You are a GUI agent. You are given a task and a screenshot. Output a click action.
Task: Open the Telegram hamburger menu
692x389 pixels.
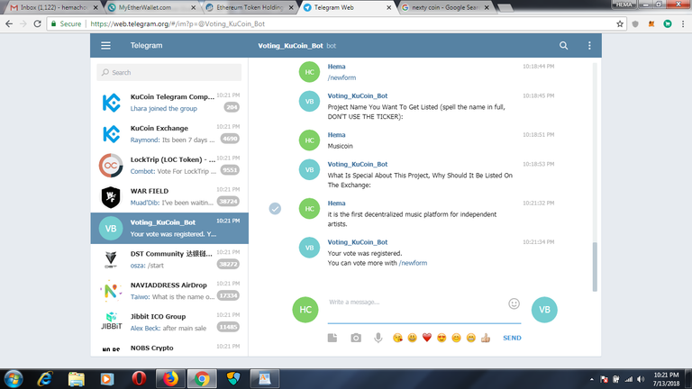tap(105, 45)
